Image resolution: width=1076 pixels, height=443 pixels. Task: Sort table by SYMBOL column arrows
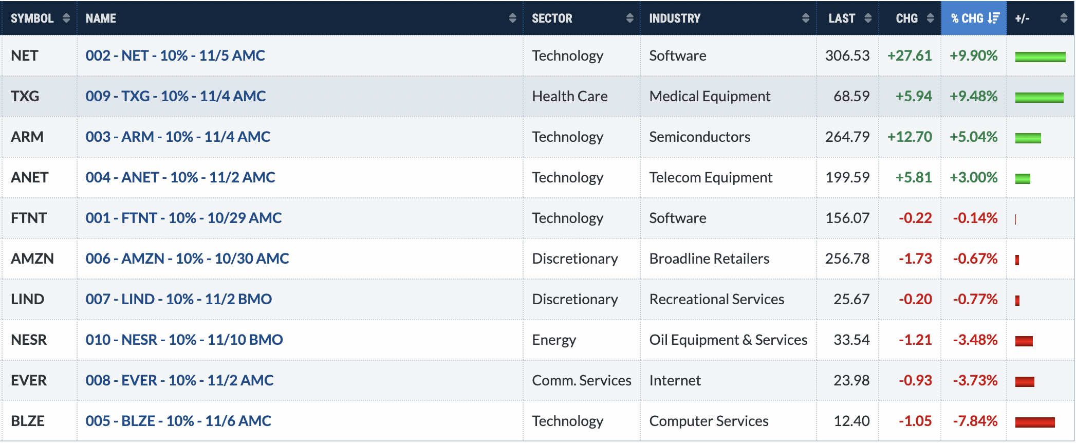[x=66, y=18]
